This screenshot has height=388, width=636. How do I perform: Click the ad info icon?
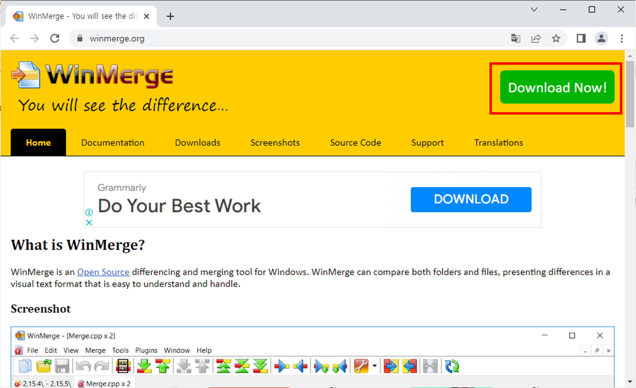pyautogui.click(x=89, y=212)
